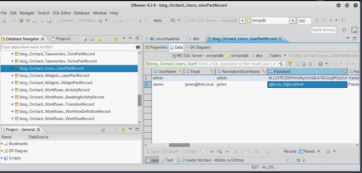Click the Quick Access search field

point(323,30)
